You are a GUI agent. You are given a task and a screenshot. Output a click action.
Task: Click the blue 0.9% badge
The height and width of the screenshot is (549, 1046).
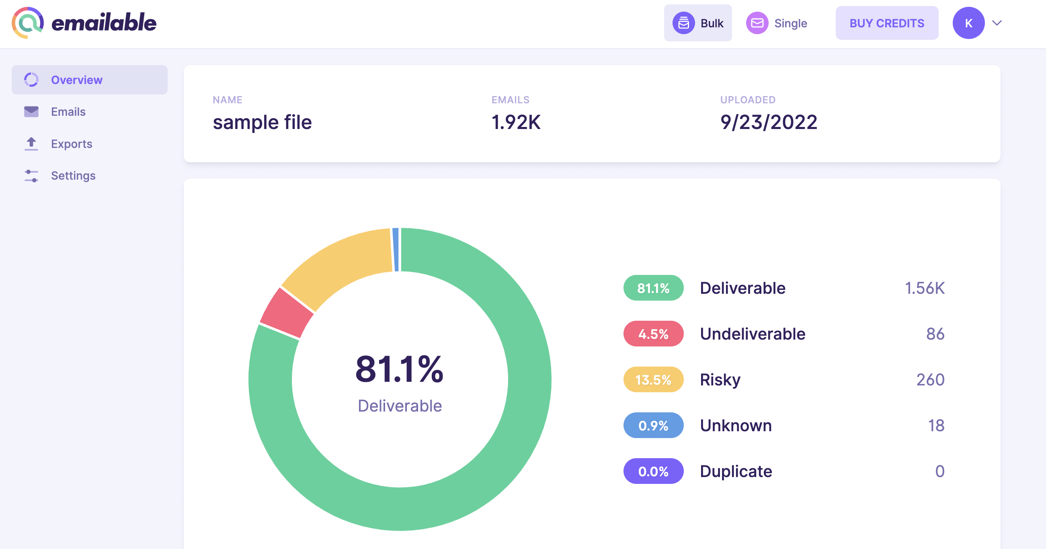coord(653,426)
